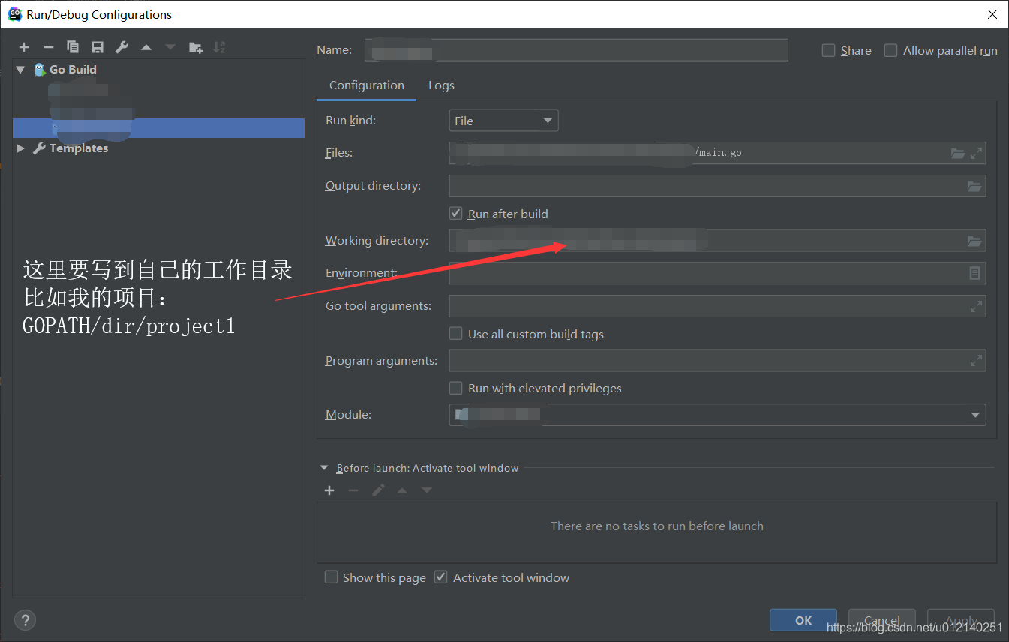
Task: Check Use all custom build tags
Action: coord(455,334)
